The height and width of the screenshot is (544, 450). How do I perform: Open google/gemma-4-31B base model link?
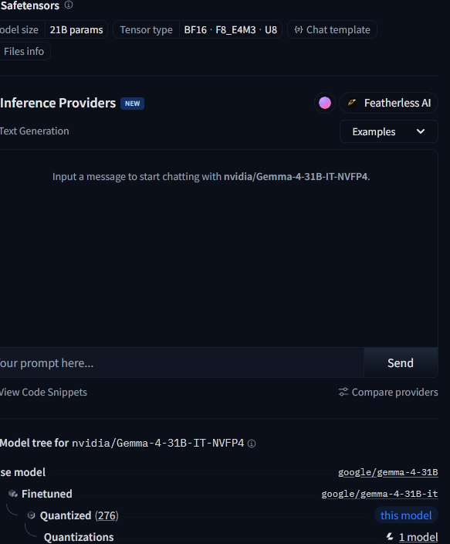pyautogui.click(x=388, y=472)
